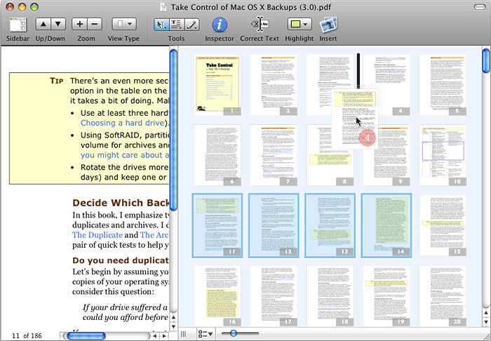This screenshot has height=341, width=491.
Task: Open the Inspector panel
Action: pyautogui.click(x=220, y=25)
